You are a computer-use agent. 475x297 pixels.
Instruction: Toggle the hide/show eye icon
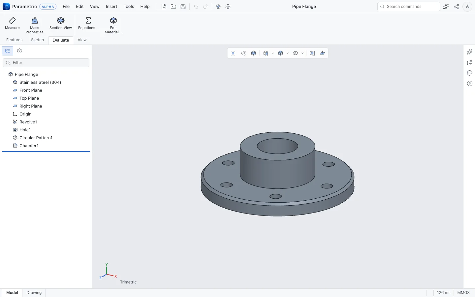[296, 53]
